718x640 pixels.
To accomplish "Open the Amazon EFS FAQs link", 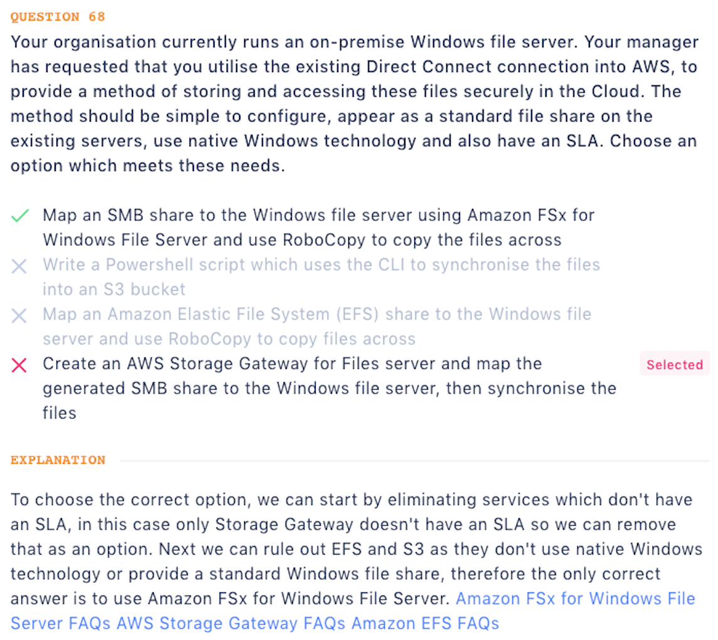I will click(x=425, y=623).
